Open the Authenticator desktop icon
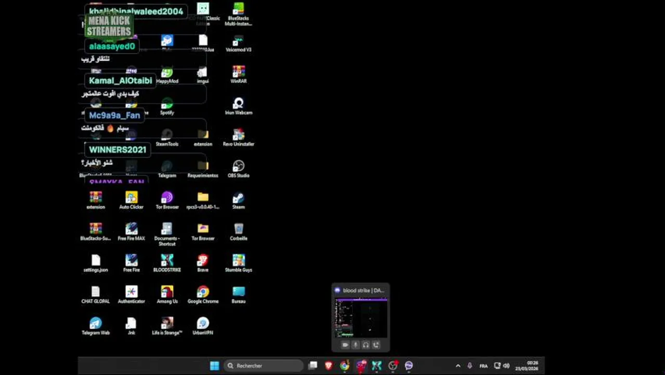Image resolution: width=665 pixels, height=375 pixels. [x=131, y=295]
